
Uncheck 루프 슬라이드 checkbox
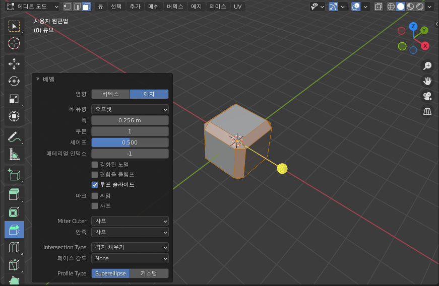point(95,185)
